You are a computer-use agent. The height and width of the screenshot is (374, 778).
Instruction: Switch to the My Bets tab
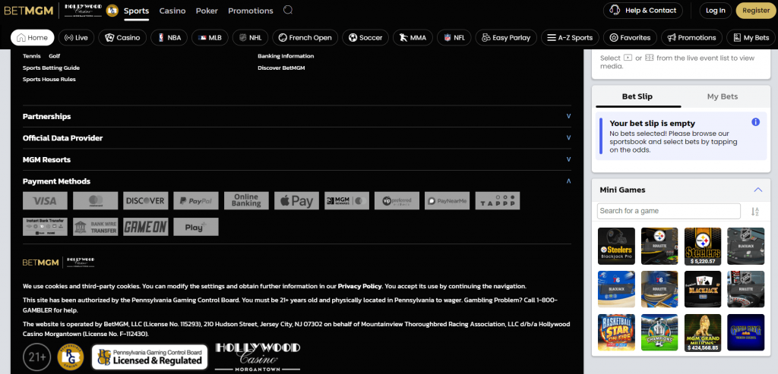722,96
